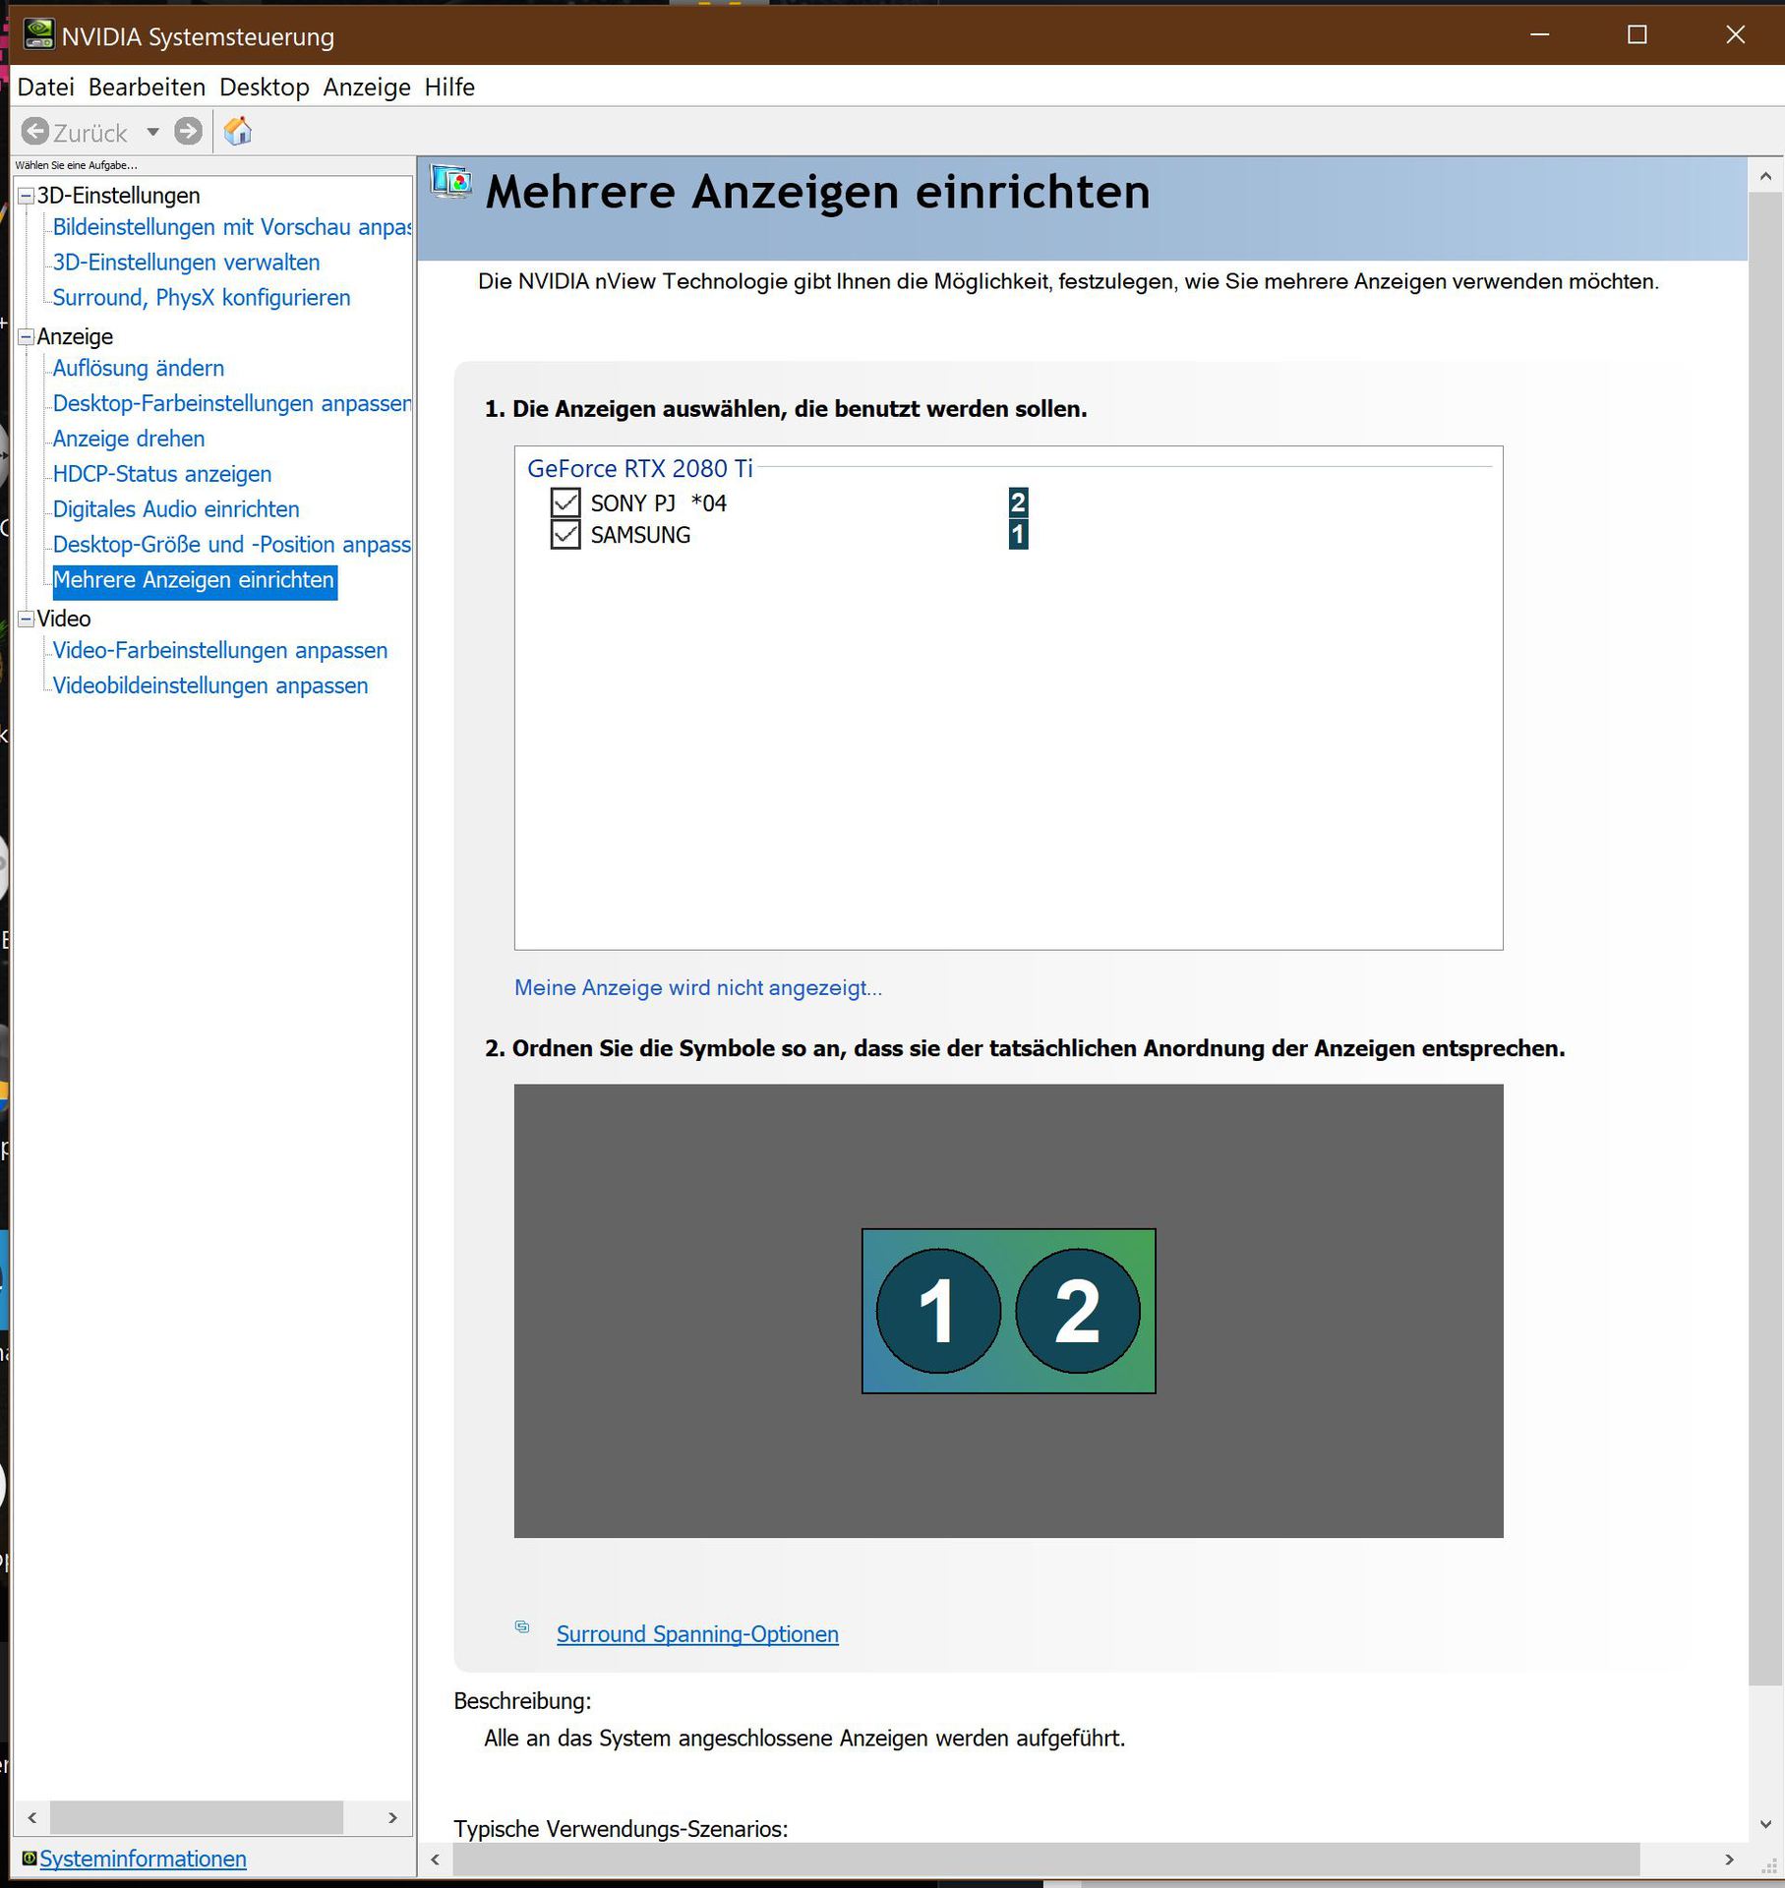The height and width of the screenshot is (1888, 1785).
Task: Click the SONY PJ *04 display name
Action: click(658, 503)
